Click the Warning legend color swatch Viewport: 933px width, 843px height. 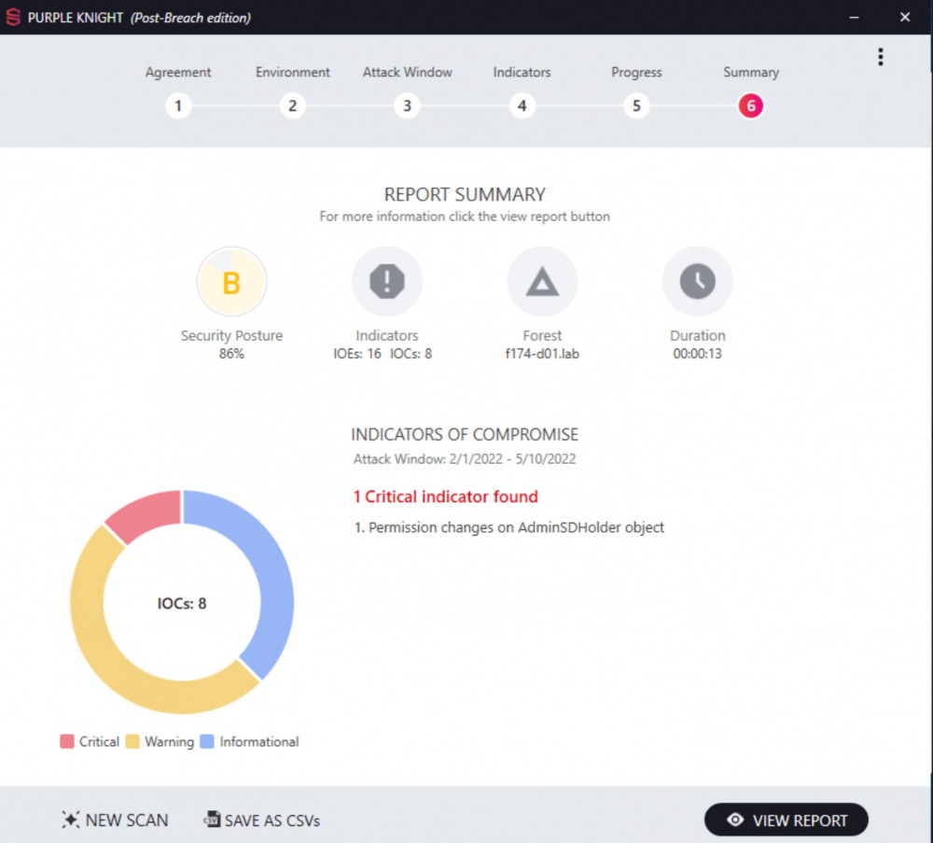click(132, 741)
